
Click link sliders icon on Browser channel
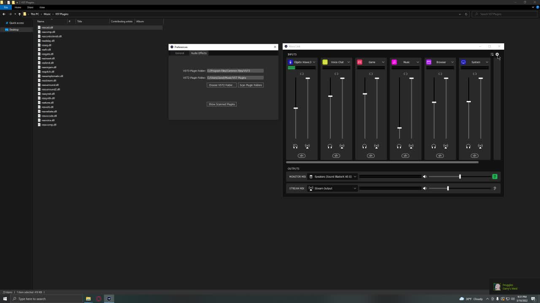coord(440,74)
